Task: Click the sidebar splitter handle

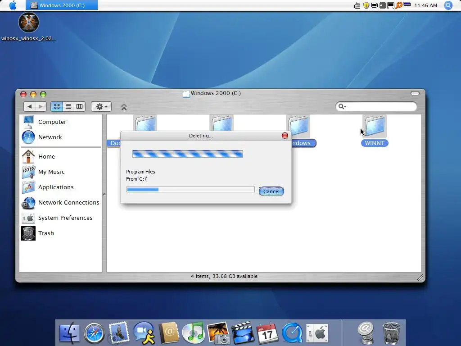Action: point(104,194)
